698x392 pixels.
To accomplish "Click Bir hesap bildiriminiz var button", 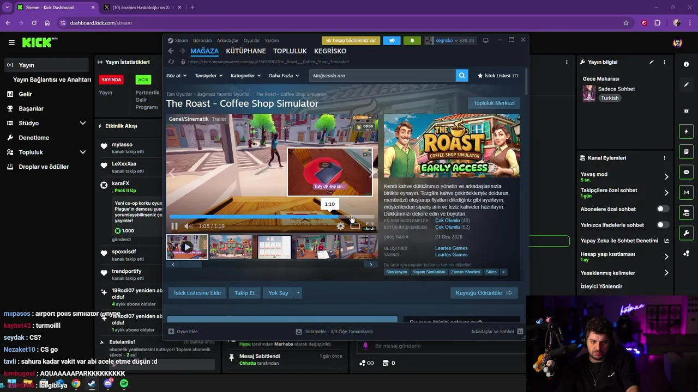I will point(351,40).
